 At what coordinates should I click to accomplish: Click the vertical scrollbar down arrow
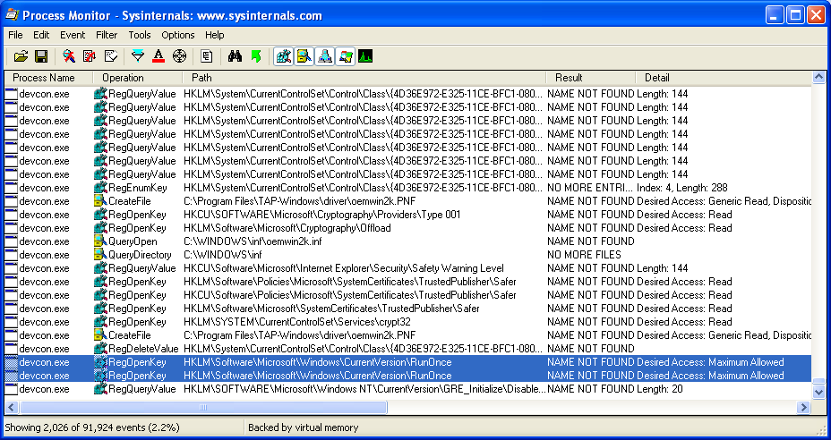click(x=818, y=393)
